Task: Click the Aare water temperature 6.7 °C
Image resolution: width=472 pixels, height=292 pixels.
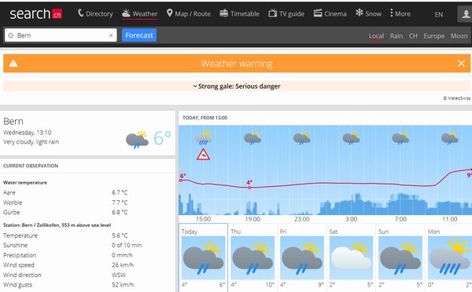Action: pos(120,192)
